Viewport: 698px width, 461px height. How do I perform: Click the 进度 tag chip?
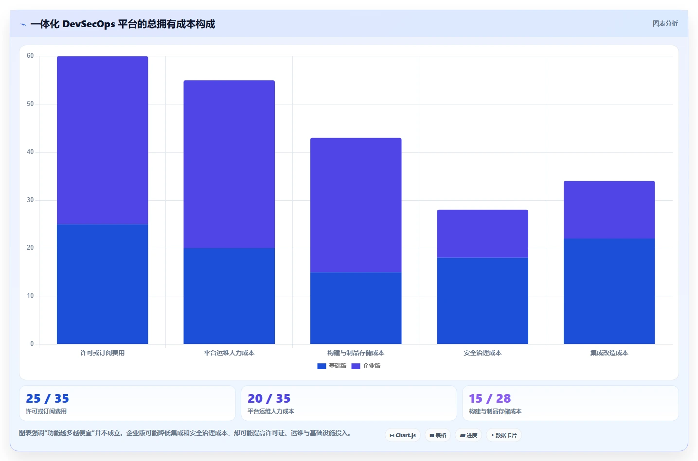[468, 435]
